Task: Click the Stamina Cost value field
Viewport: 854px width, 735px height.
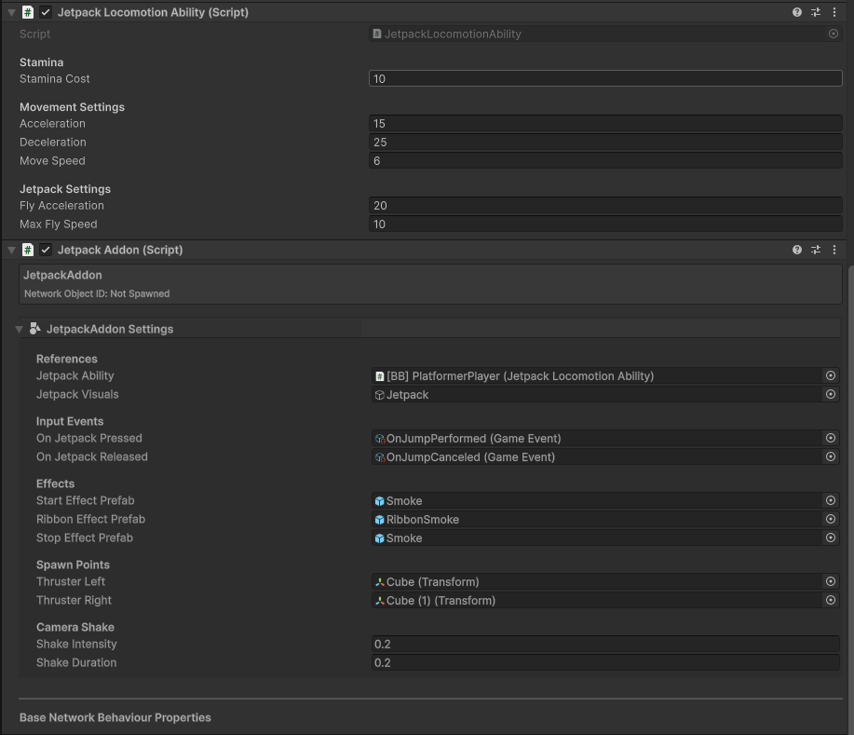Action: (605, 79)
